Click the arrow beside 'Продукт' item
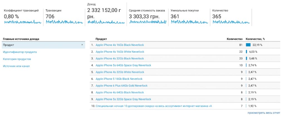Image resolution: width=285 pixels, height=116 pixels. [82, 45]
